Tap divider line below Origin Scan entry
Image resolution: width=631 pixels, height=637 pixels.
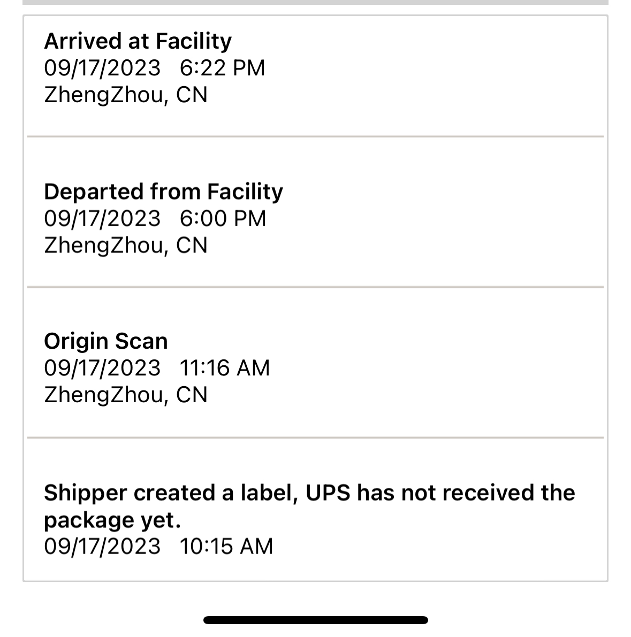315,438
